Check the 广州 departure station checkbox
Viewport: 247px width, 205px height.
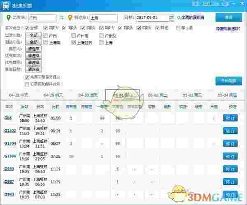(x=45, y=36)
